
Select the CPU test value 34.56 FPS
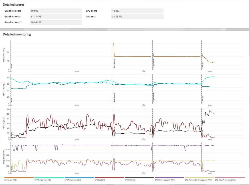137,17
